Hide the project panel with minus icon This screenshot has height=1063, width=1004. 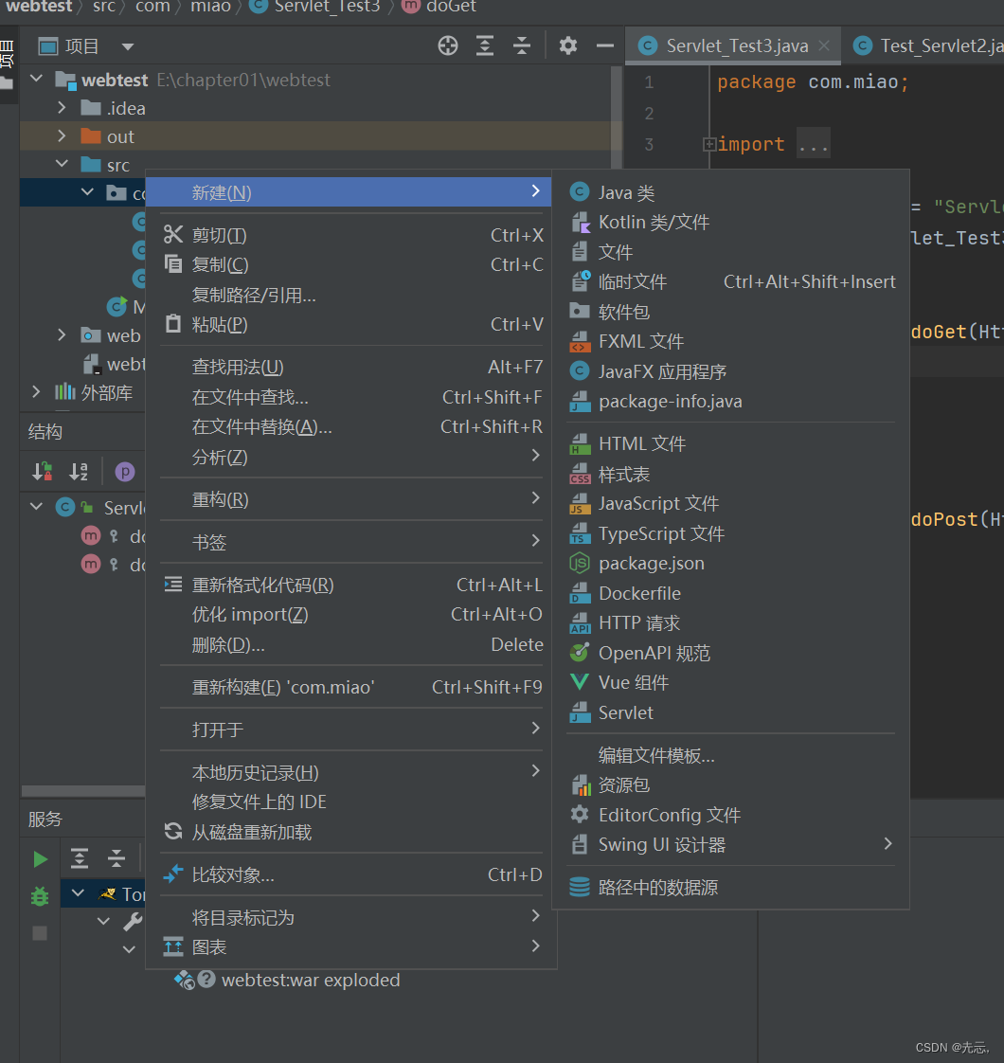[x=604, y=46]
